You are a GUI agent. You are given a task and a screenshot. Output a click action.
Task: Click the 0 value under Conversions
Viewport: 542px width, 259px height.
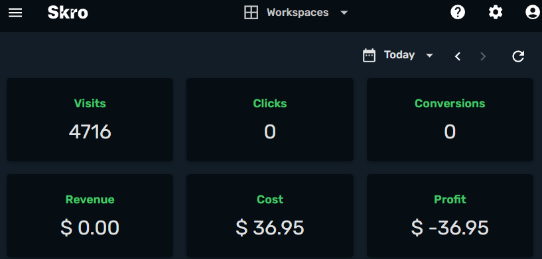point(450,132)
